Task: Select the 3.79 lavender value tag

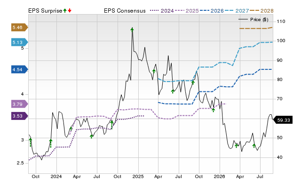Action: point(19,104)
